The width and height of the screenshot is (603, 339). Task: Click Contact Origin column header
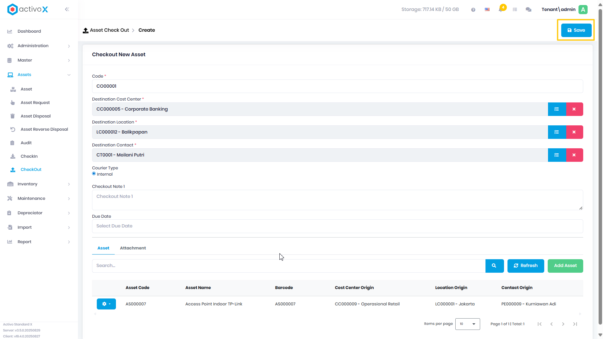click(517, 288)
